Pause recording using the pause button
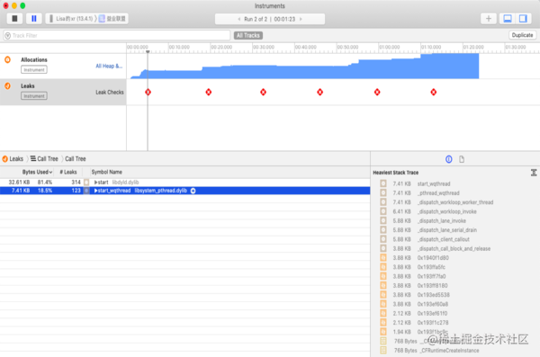The image size is (540, 357). 34,19
